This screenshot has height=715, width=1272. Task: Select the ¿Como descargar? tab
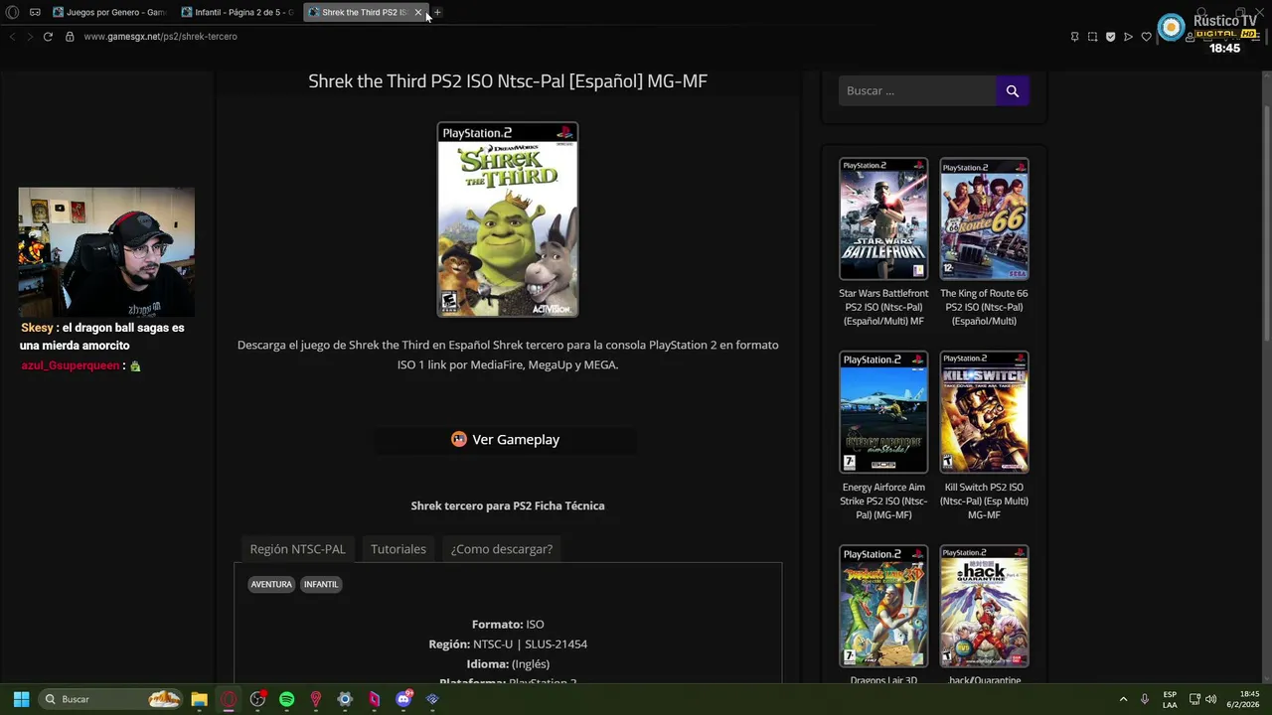(502, 549)
